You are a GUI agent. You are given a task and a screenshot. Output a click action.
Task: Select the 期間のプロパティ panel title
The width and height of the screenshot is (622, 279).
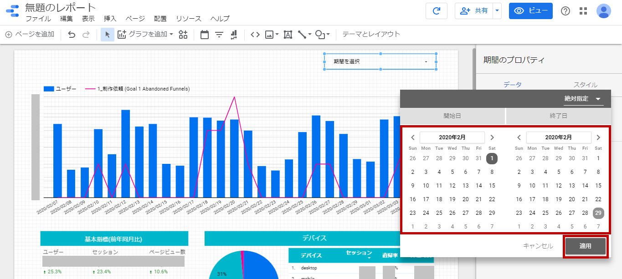(514, 60)
